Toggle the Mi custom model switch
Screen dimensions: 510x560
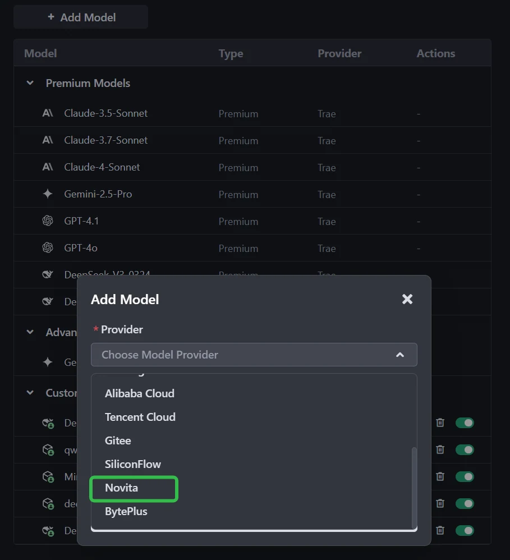(x=465, y=476)
